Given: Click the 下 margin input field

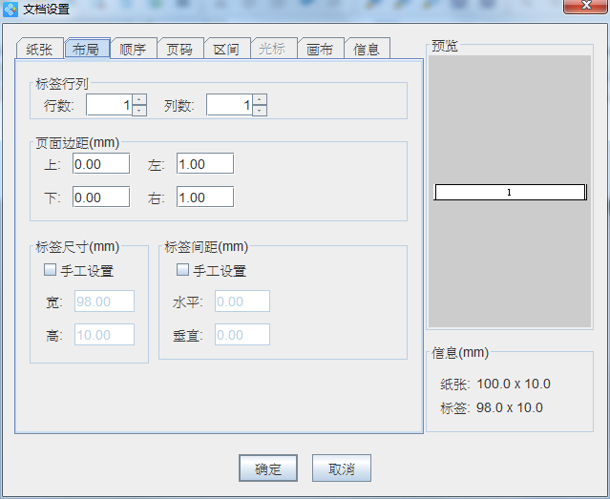Looking at the screenshot, I should 101,198.
